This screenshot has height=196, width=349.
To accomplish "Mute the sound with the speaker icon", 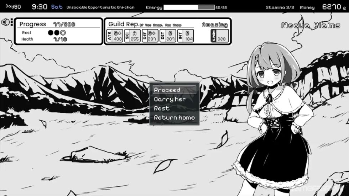I will [5, 22].
